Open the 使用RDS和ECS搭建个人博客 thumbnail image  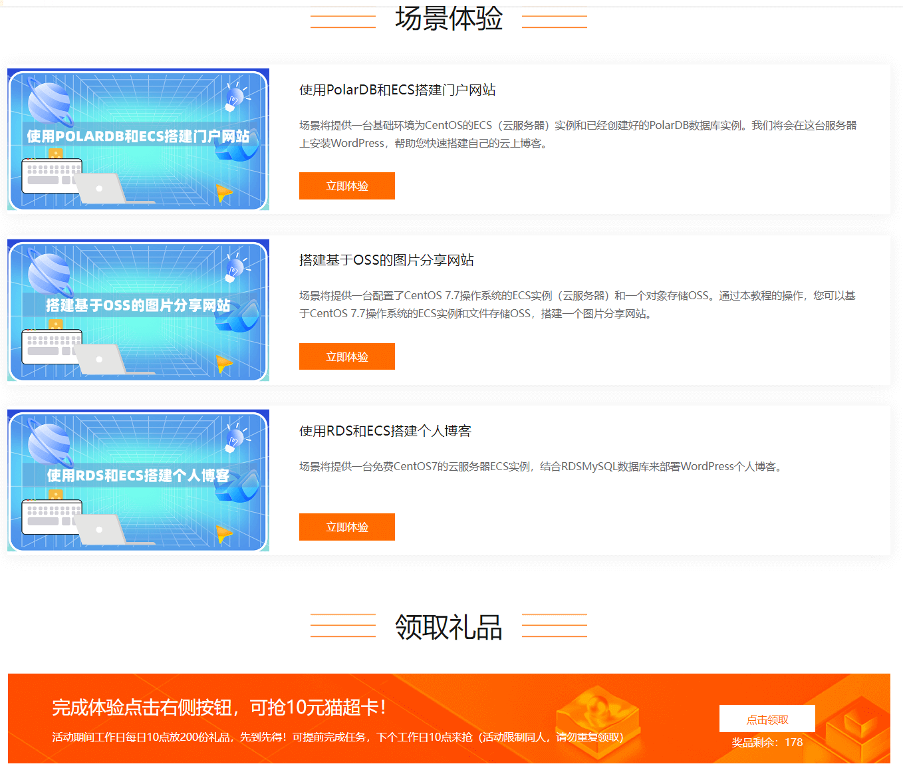(x=138, y=480)
